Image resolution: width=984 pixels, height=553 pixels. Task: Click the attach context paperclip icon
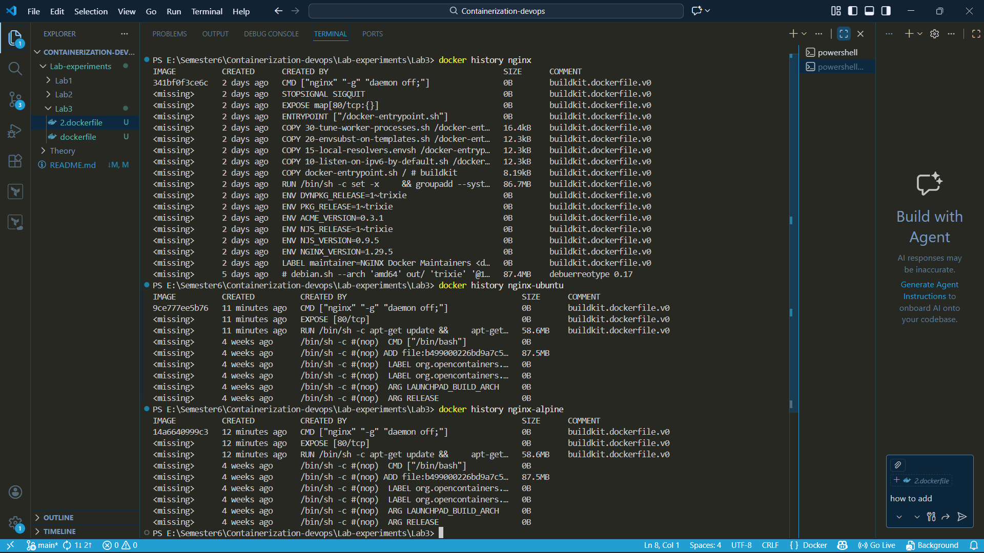click(898, 465)
